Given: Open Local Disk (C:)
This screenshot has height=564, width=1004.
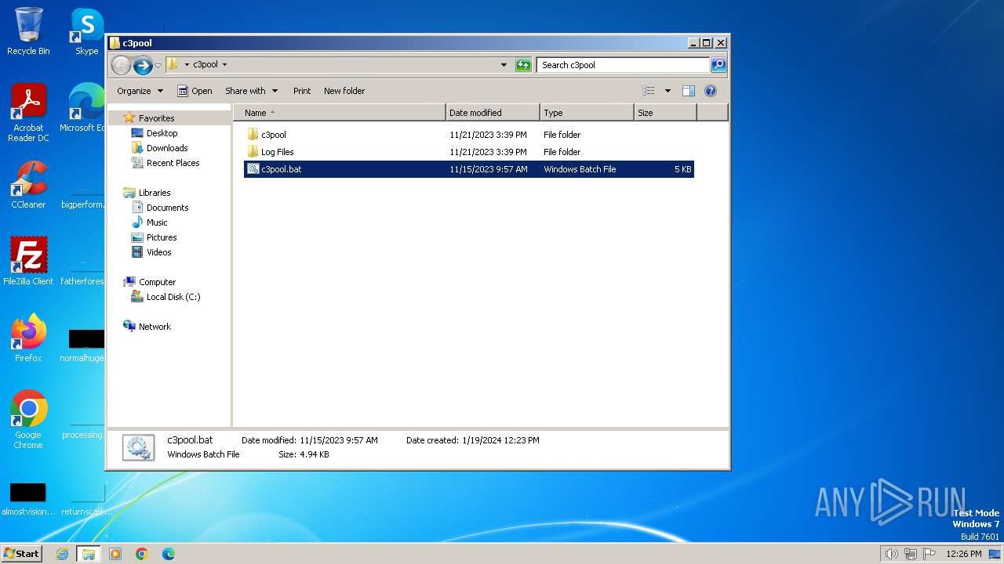Looking at the screenshot, I should [173, 297].
